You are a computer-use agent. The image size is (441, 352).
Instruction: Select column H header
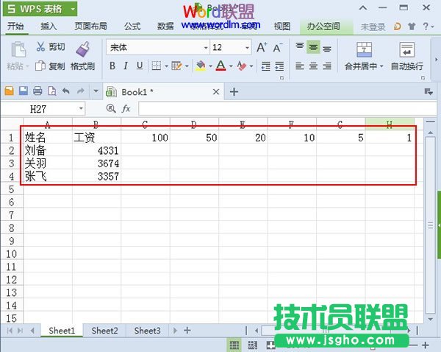pos(390,124)
